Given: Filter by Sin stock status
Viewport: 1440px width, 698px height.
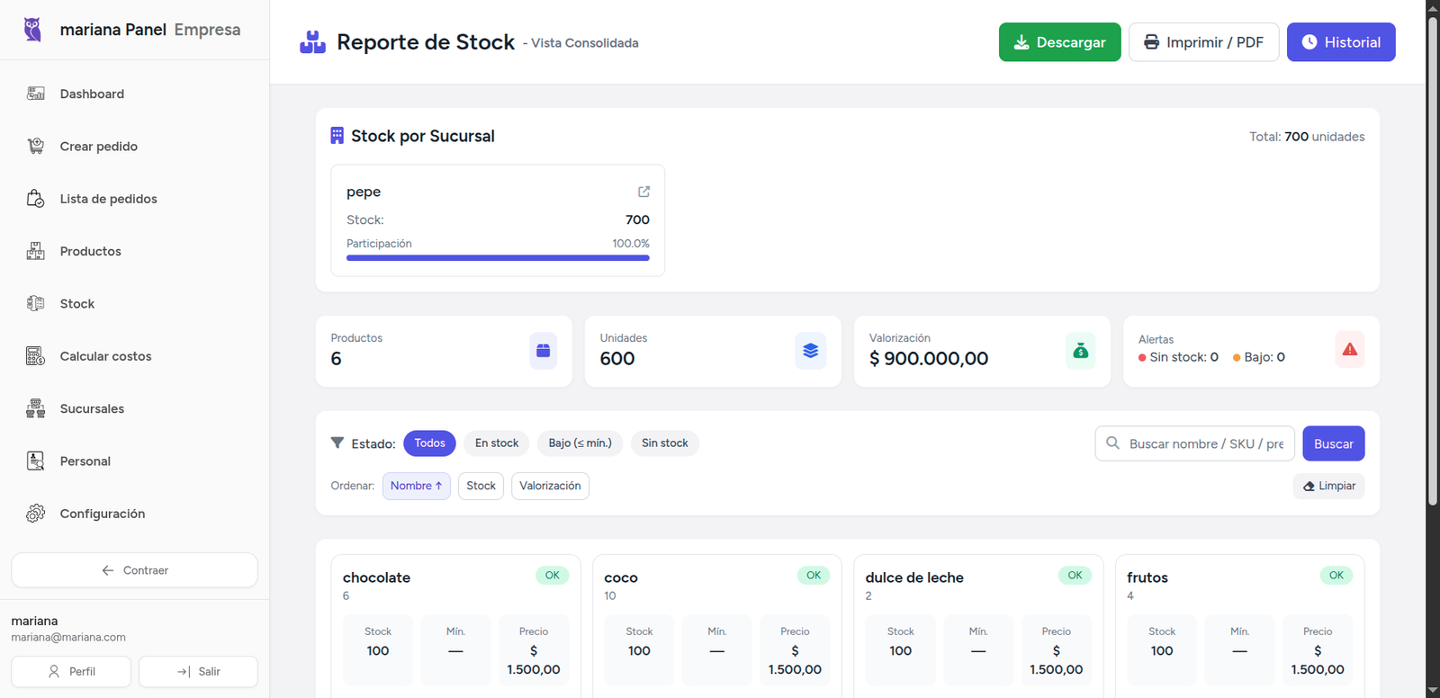Looking at the screenshot, I should pyautogui.click(x=664, y=443).
